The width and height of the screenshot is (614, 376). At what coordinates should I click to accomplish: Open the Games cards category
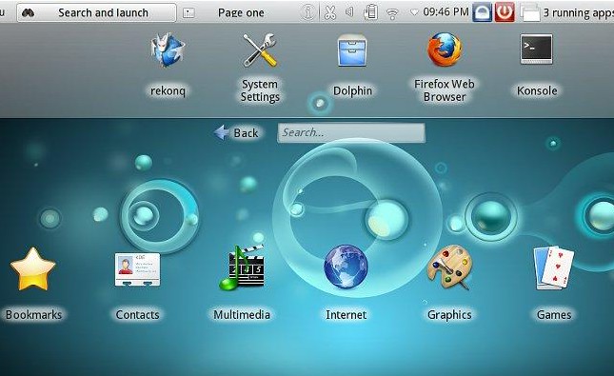553,268
